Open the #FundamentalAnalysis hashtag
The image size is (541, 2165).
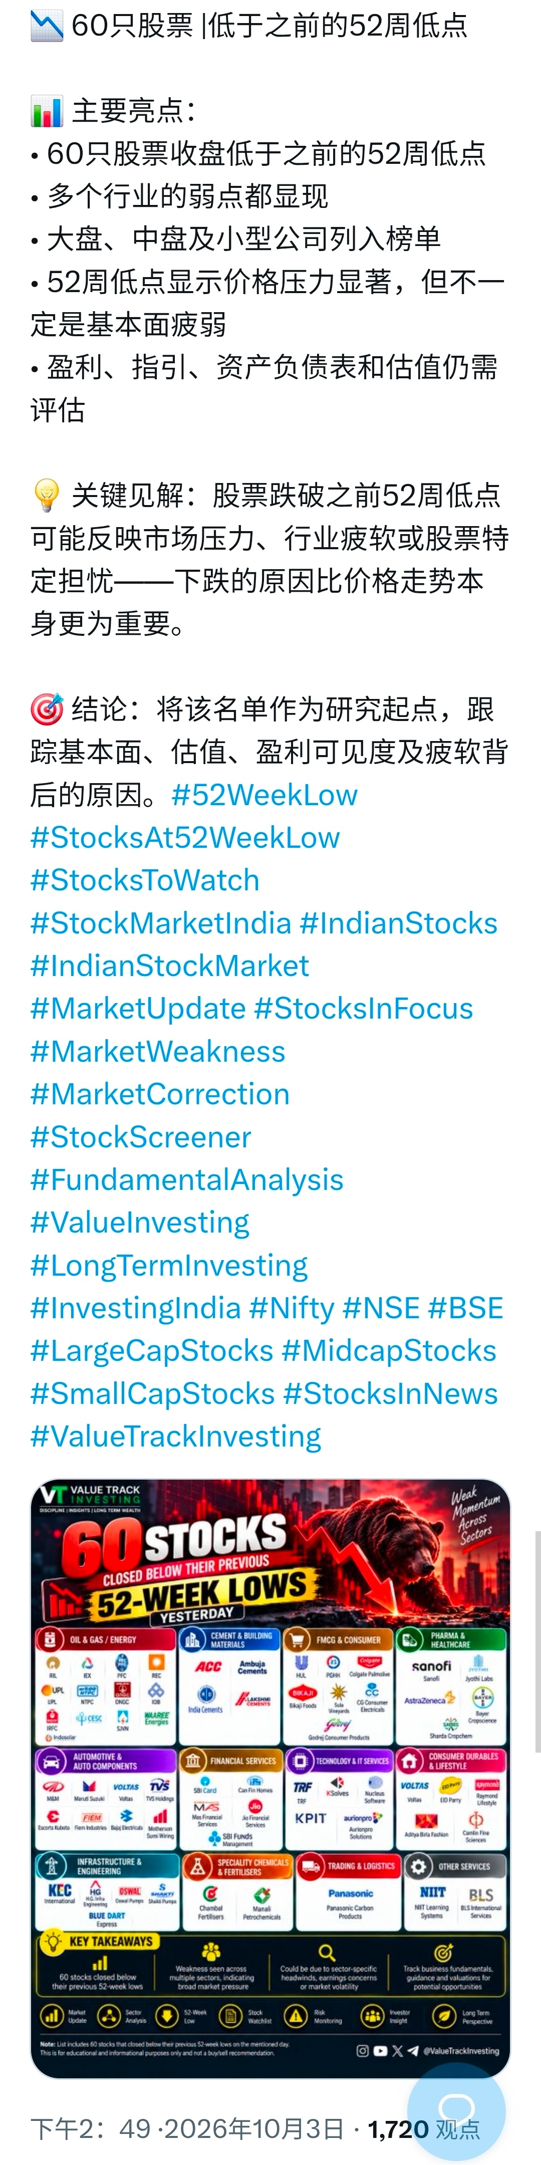tap(186, 1180)
